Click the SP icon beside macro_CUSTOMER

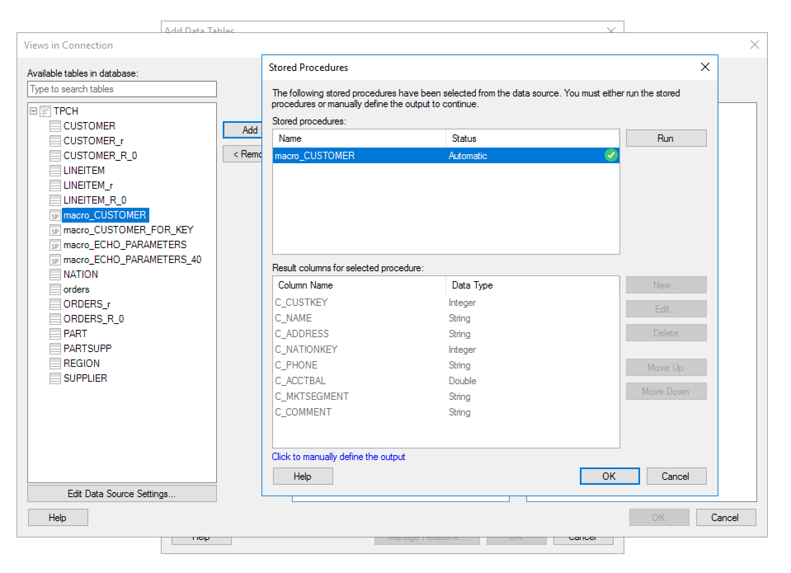[55, 215]
